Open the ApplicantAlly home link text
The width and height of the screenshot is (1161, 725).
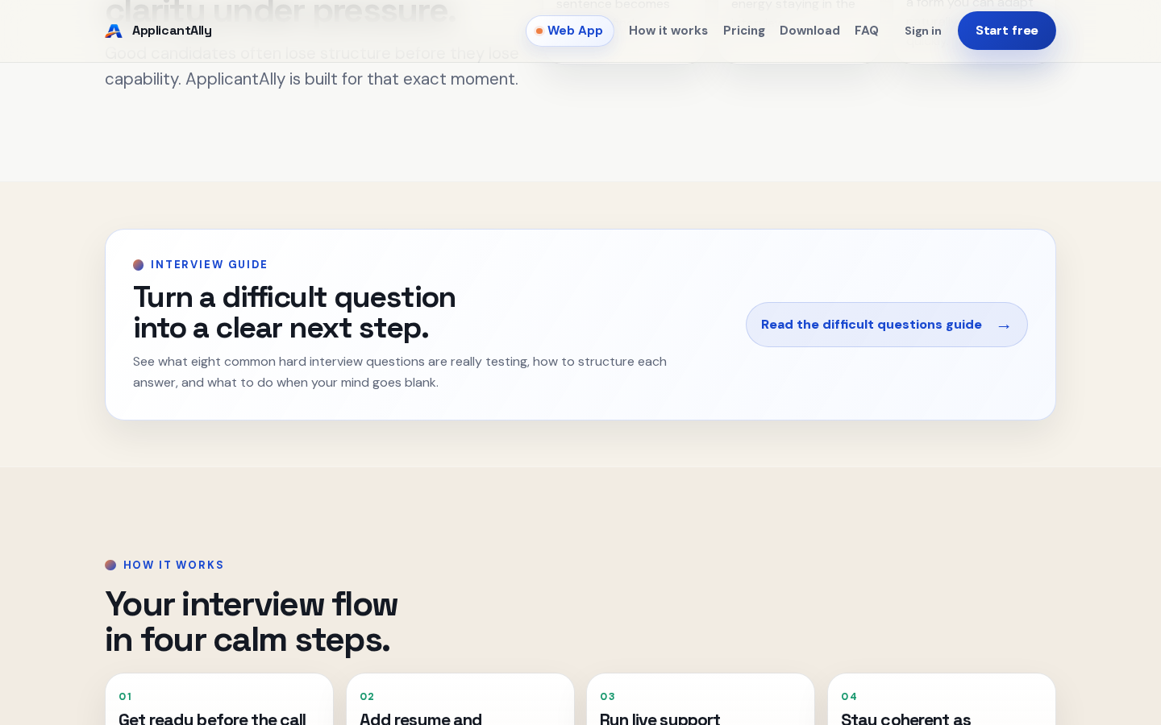pyautogui.click(x=172, y=31)
